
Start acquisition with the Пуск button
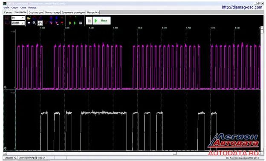point(102,21)
